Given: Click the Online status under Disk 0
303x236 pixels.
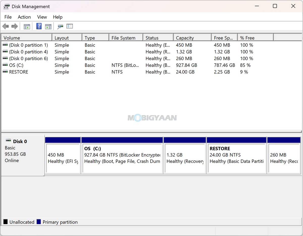Looking at the screenshot, I should 12,160.
